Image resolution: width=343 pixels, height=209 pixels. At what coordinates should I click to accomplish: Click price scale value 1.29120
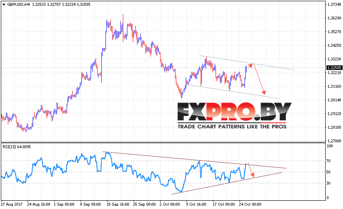coord(334,113)
